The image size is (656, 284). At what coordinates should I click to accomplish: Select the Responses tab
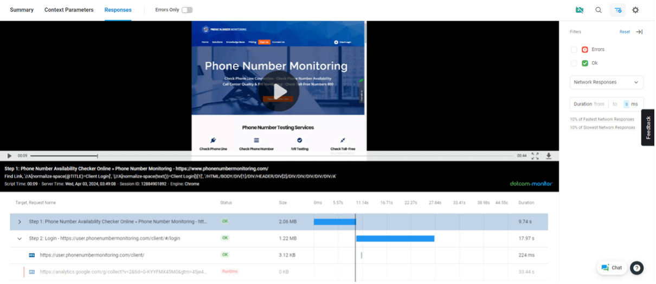(x=118, y=10)
